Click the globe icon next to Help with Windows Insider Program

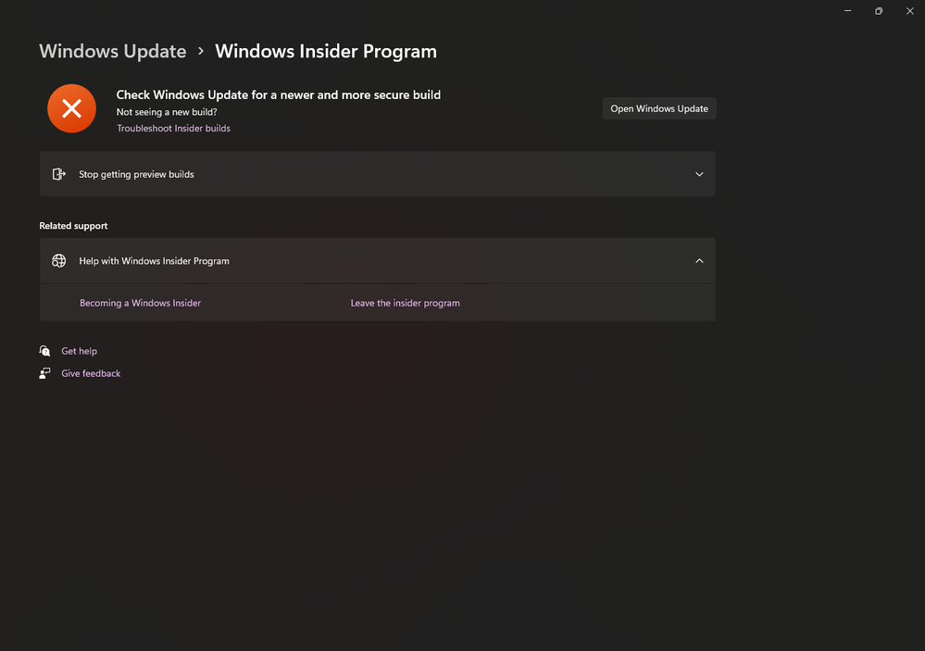pyautogui.click(x=58, y=260)
